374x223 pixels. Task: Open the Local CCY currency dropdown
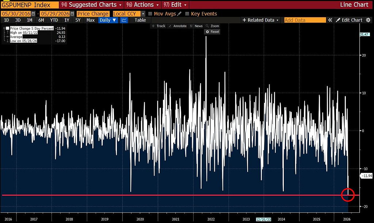click(x=129, y=14)
